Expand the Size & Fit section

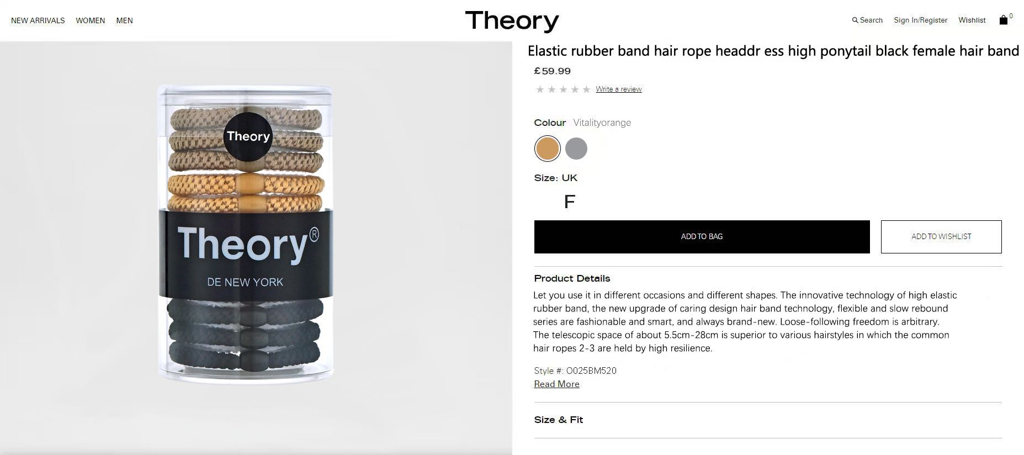pos(559,420)
